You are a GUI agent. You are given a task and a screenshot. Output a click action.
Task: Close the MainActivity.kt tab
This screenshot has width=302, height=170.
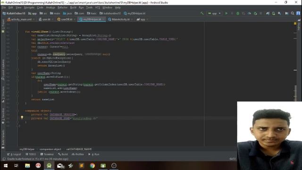[x=132, y=19]
